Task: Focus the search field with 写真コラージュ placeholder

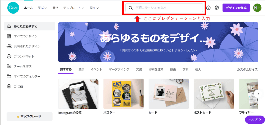Action: [x=164, y=8]
